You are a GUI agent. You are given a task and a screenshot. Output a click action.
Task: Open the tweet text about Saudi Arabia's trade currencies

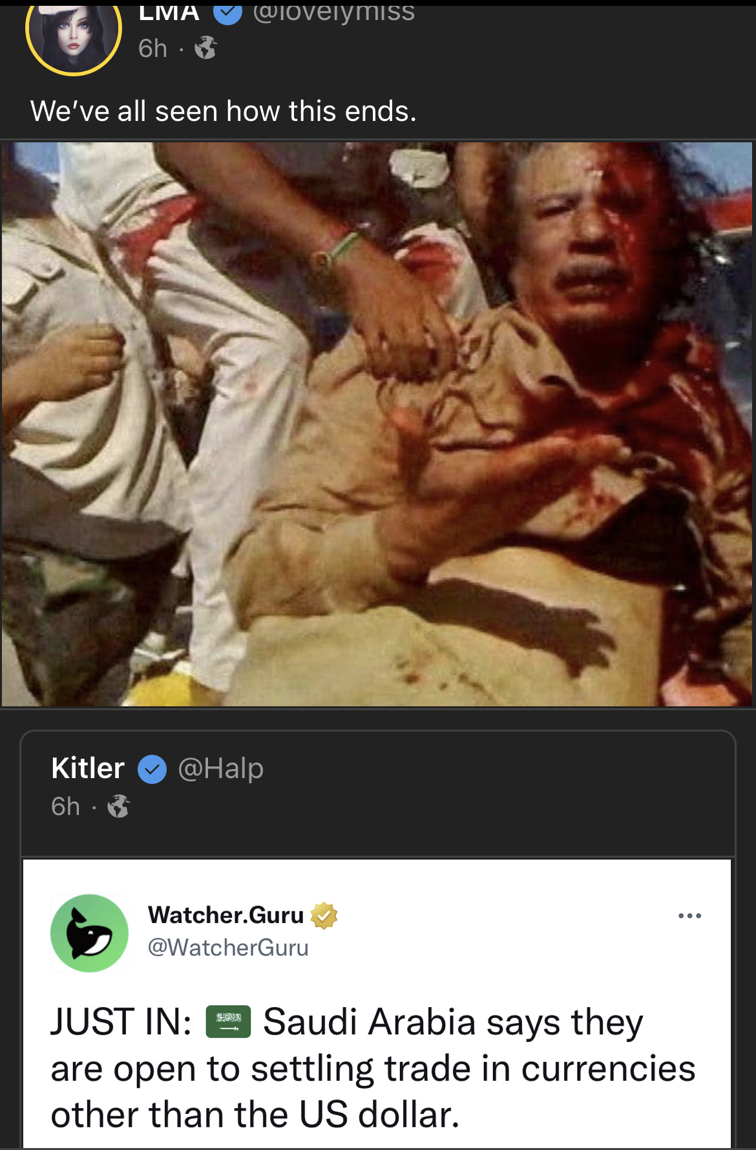click(x=373, y=1069)
